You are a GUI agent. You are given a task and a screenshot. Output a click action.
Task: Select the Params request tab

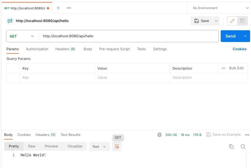click(x=13, y=49)
